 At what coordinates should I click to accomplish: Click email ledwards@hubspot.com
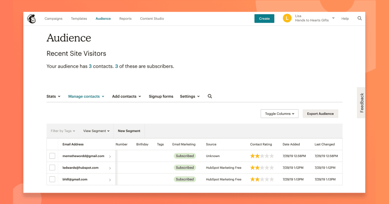(x=80, y=168)
